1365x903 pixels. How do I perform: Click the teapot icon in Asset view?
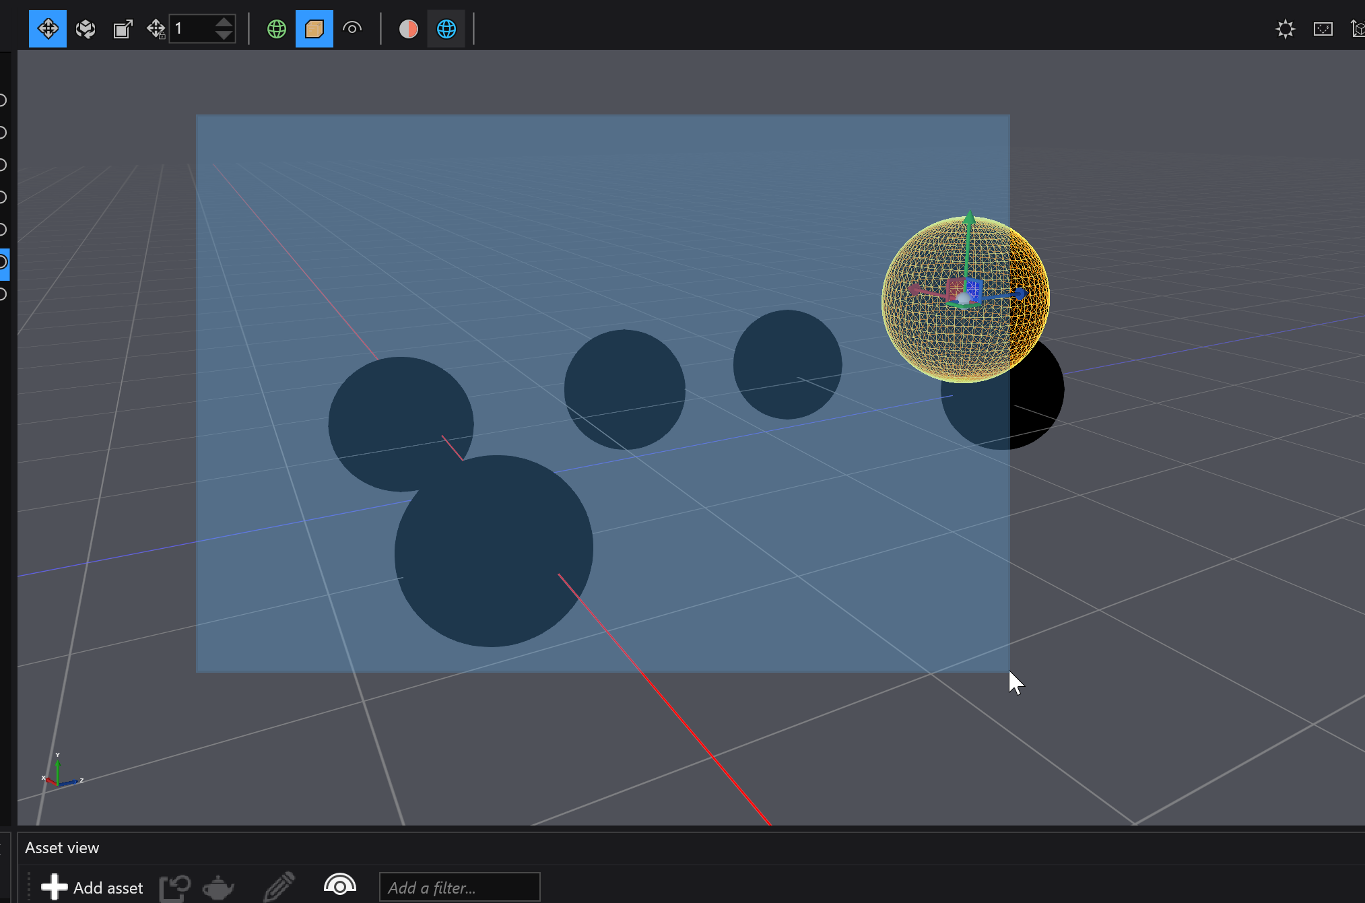(218, 888)
